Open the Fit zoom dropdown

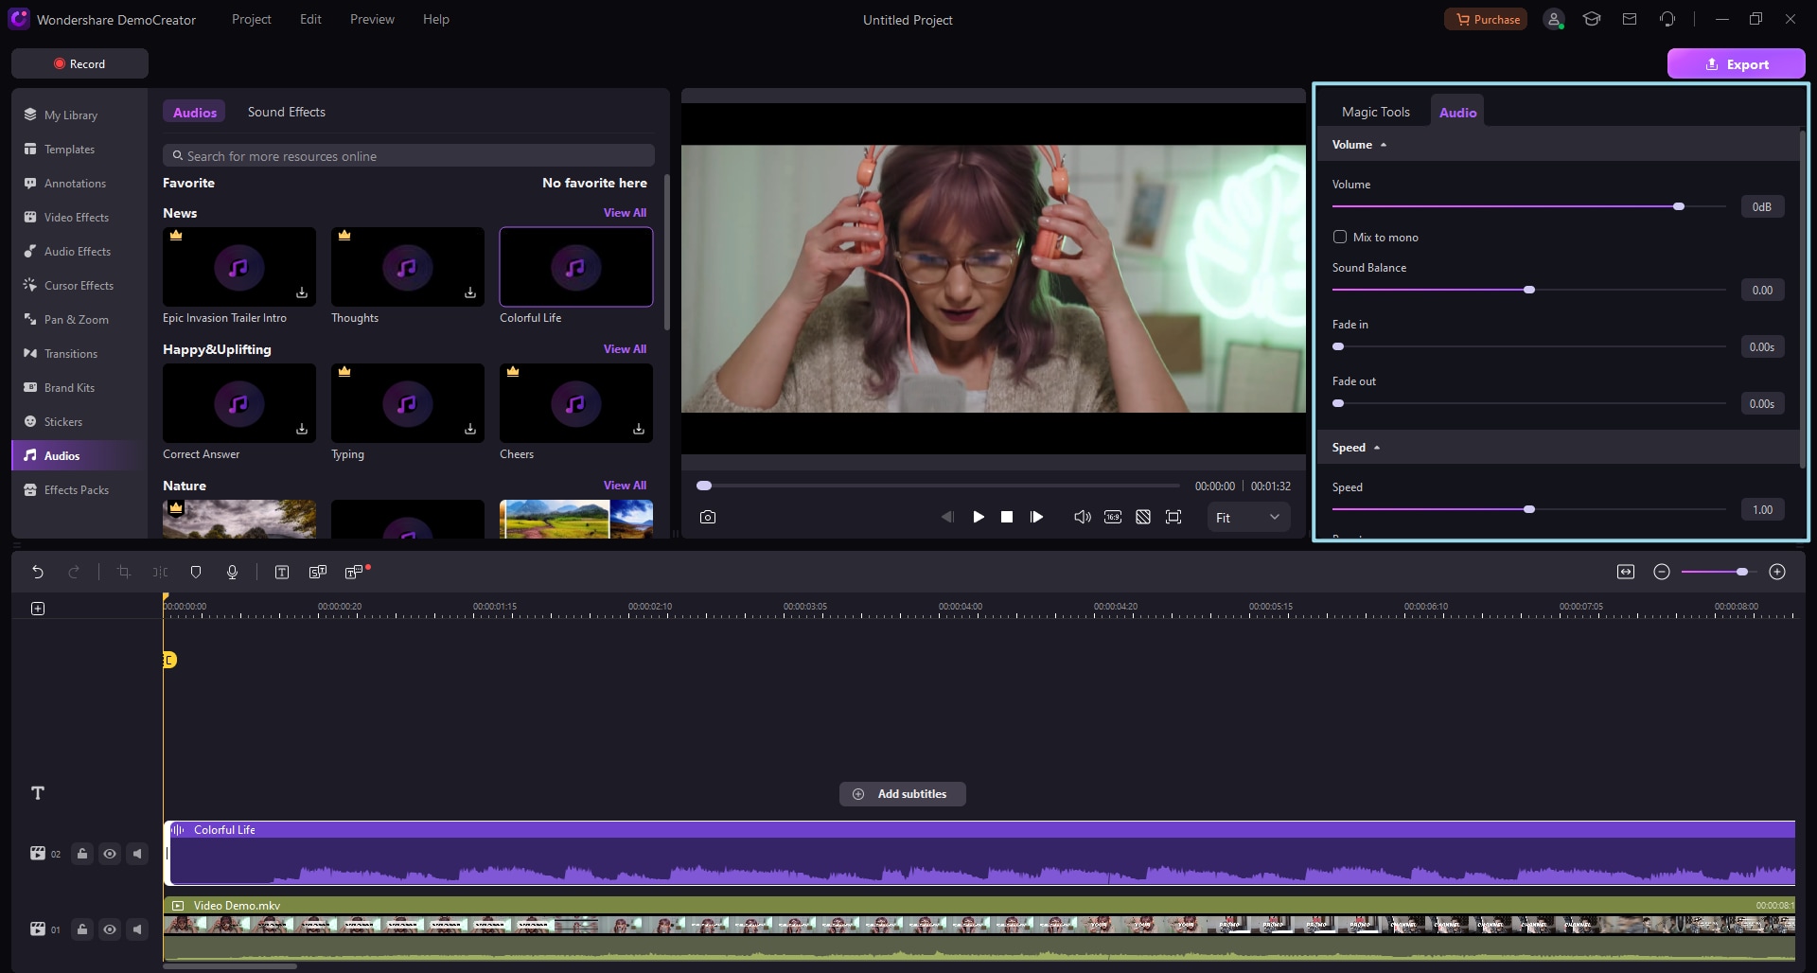pos(1248,518)
